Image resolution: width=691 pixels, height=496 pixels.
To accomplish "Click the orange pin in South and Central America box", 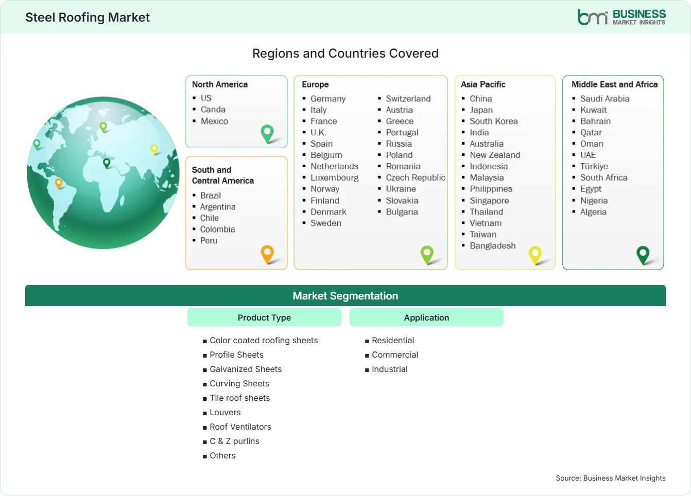I will (267, 254).
